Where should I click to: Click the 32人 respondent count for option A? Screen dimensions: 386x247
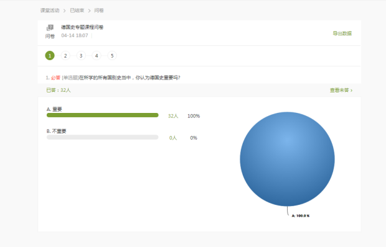[x=173, y=116]
